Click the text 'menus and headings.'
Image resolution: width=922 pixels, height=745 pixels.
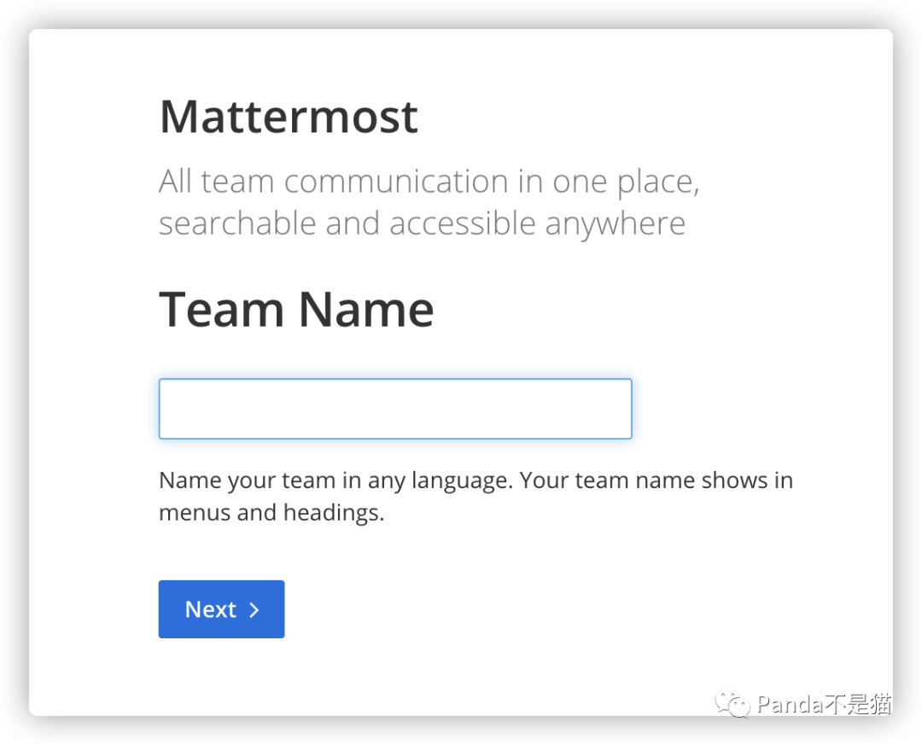tap(271, 513)
